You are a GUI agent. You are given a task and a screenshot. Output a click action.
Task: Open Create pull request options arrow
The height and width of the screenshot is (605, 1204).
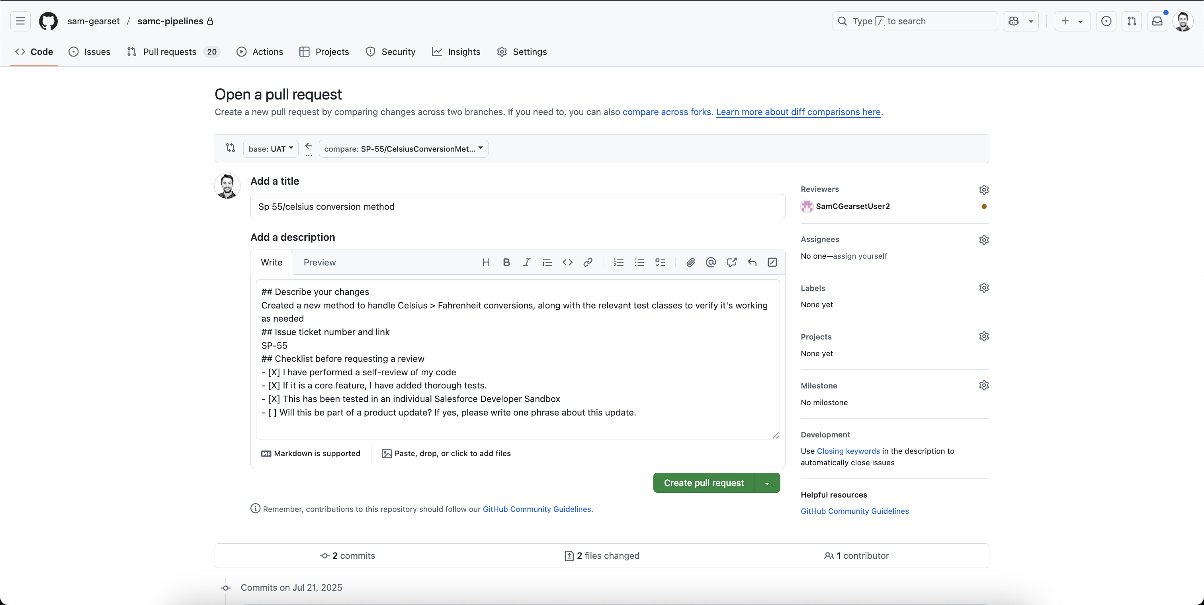(x=768, y=483)
